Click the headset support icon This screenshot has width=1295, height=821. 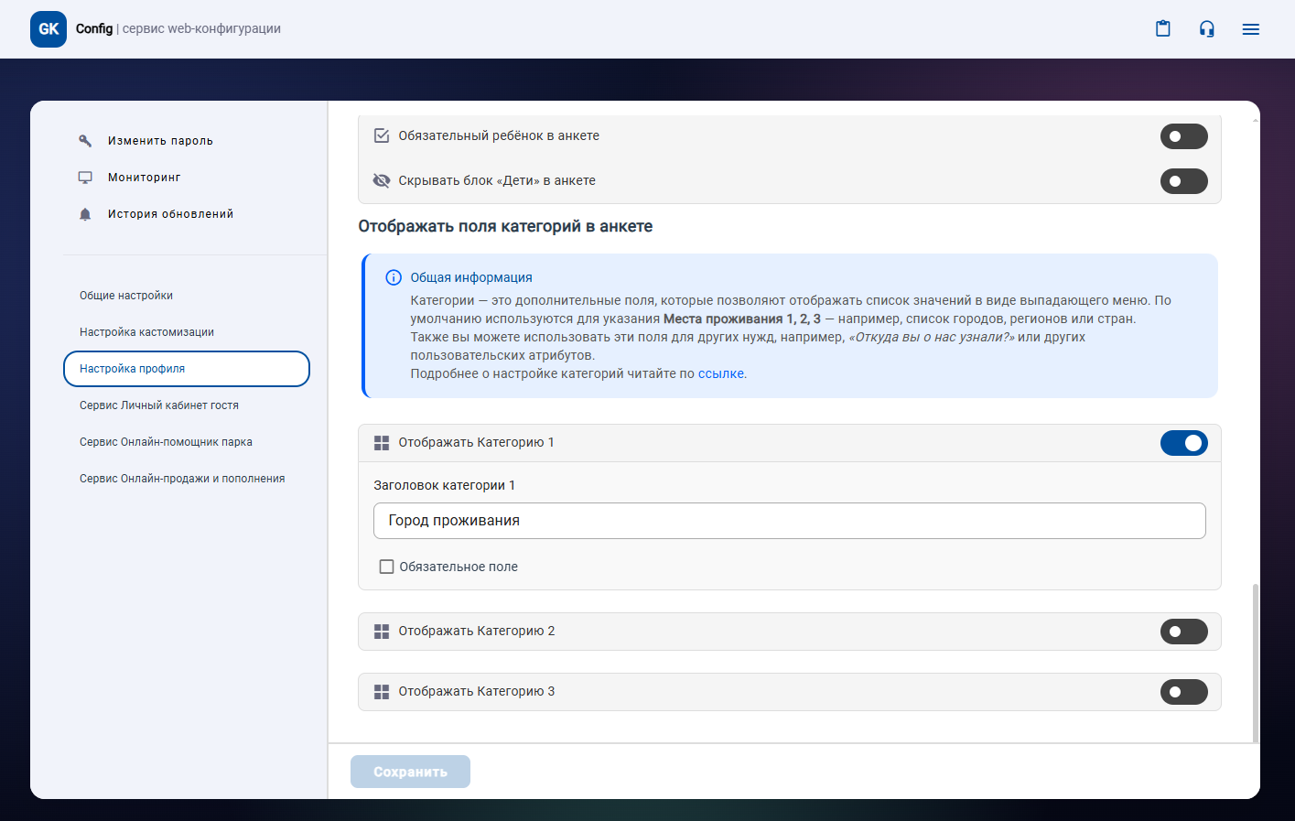pyautogui.click(x=1206, y=29)
